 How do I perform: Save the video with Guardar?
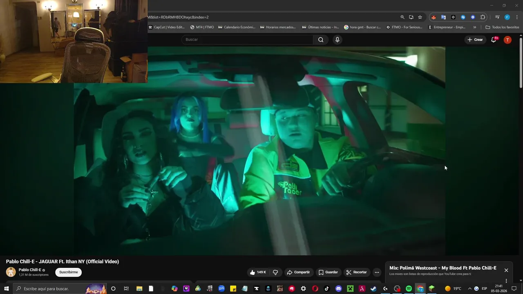tap(329, 272)
